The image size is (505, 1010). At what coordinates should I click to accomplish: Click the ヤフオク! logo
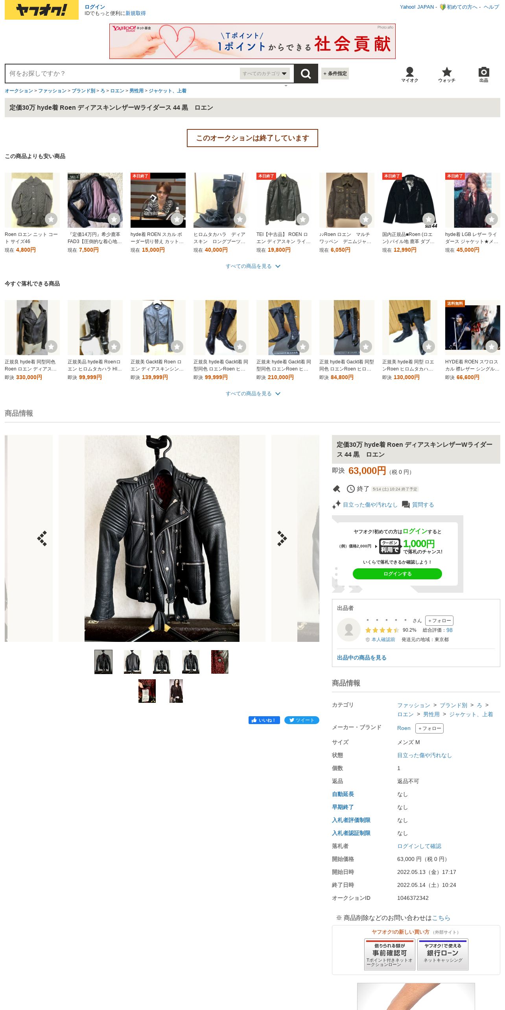(42, 10)
